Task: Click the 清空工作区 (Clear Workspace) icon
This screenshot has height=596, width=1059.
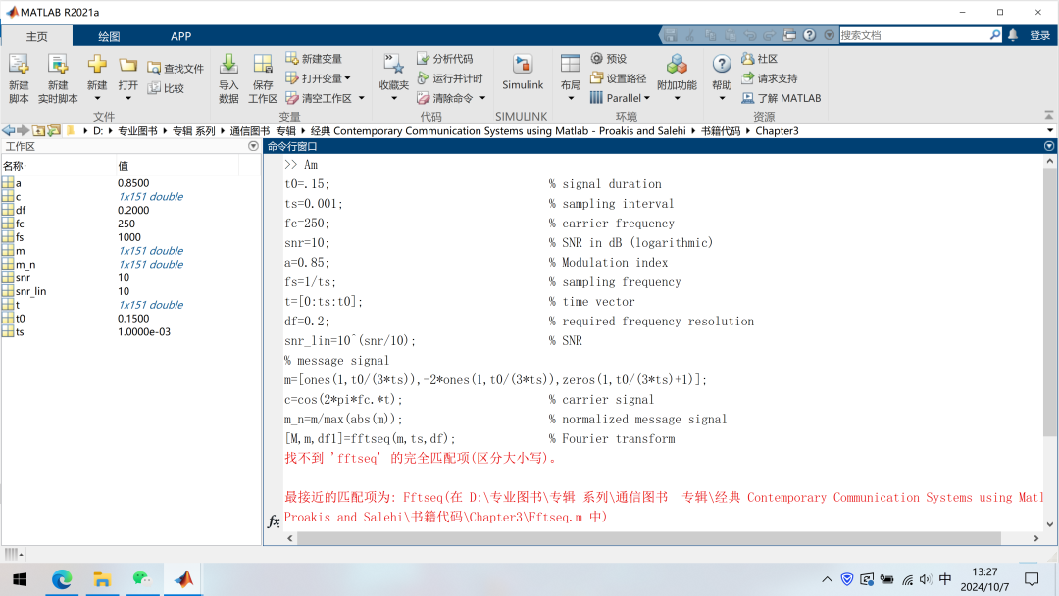Action: 292,98
